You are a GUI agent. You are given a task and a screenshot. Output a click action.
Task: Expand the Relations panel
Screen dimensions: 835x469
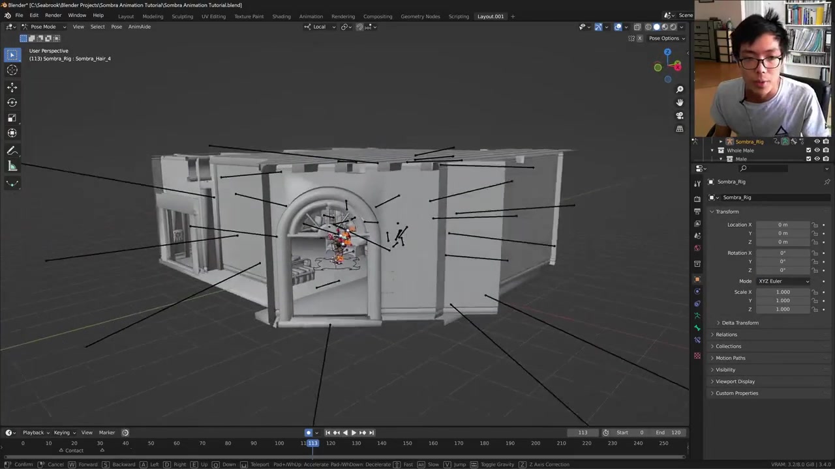point(726,335)
